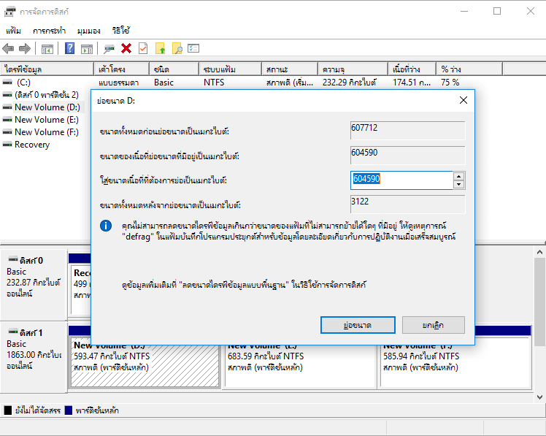
Task: Click total size before shrink field 607712
Action: pos(407,130)
